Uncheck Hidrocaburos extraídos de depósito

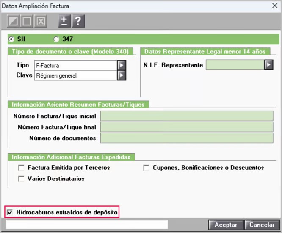tap(10, 212)
